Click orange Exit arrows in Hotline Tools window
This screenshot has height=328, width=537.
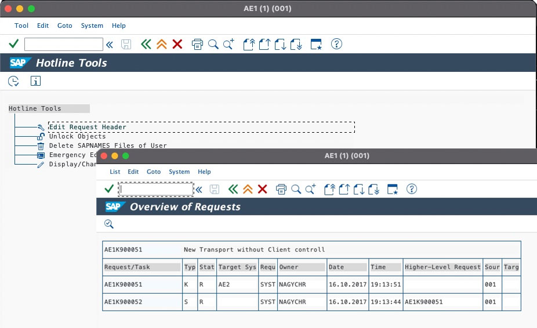[x=162, y=44]
